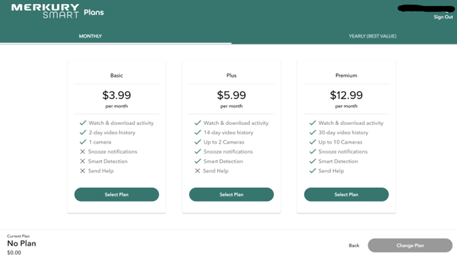The width and height of the screenshot is (457, 255).
Task: Click X icon beside Basic Smart Detection
Action: 83,161
